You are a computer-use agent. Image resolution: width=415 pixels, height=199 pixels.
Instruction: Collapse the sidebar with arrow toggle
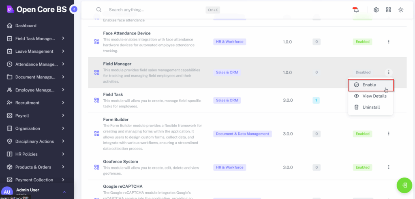coord(73,9)
